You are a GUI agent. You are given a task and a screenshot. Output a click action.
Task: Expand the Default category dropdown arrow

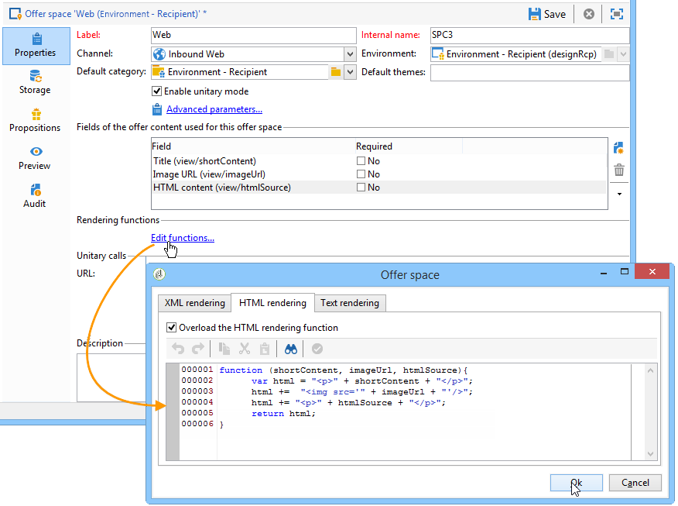pos(349,72)
